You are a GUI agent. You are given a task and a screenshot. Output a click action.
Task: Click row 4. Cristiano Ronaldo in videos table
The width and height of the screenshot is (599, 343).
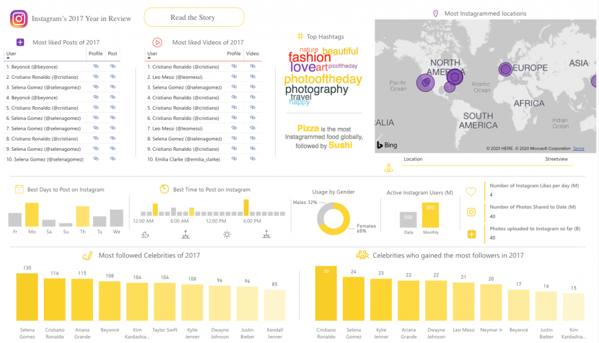click(x=203, y=98)
